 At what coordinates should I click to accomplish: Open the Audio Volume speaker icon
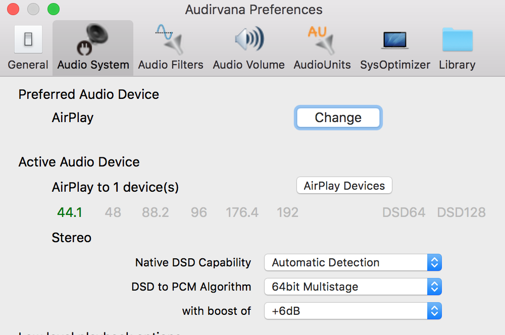pos(248,40)
